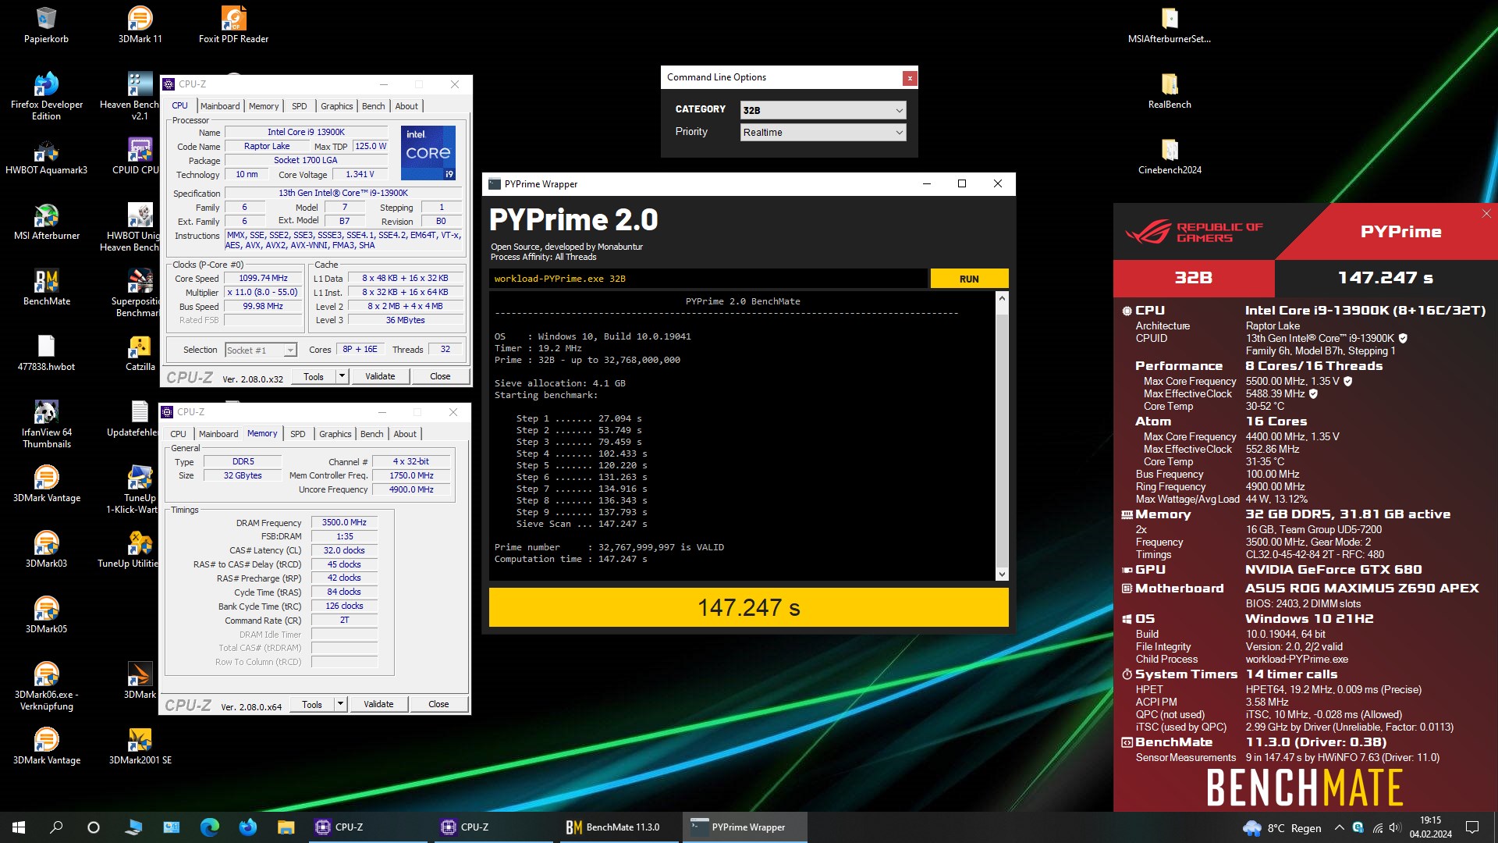Click the workload-PYPrime.exe 32B command field
The width and height of the screenshot is (1498, 843).
708,279
